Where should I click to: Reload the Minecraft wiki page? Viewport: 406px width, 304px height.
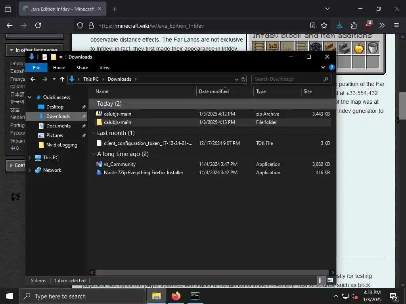pyautogui.click(x=38, y=25)
